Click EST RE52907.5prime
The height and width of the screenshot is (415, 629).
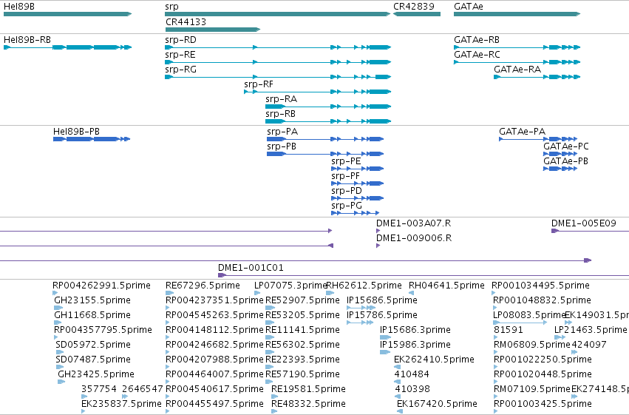tap(270, 308)
